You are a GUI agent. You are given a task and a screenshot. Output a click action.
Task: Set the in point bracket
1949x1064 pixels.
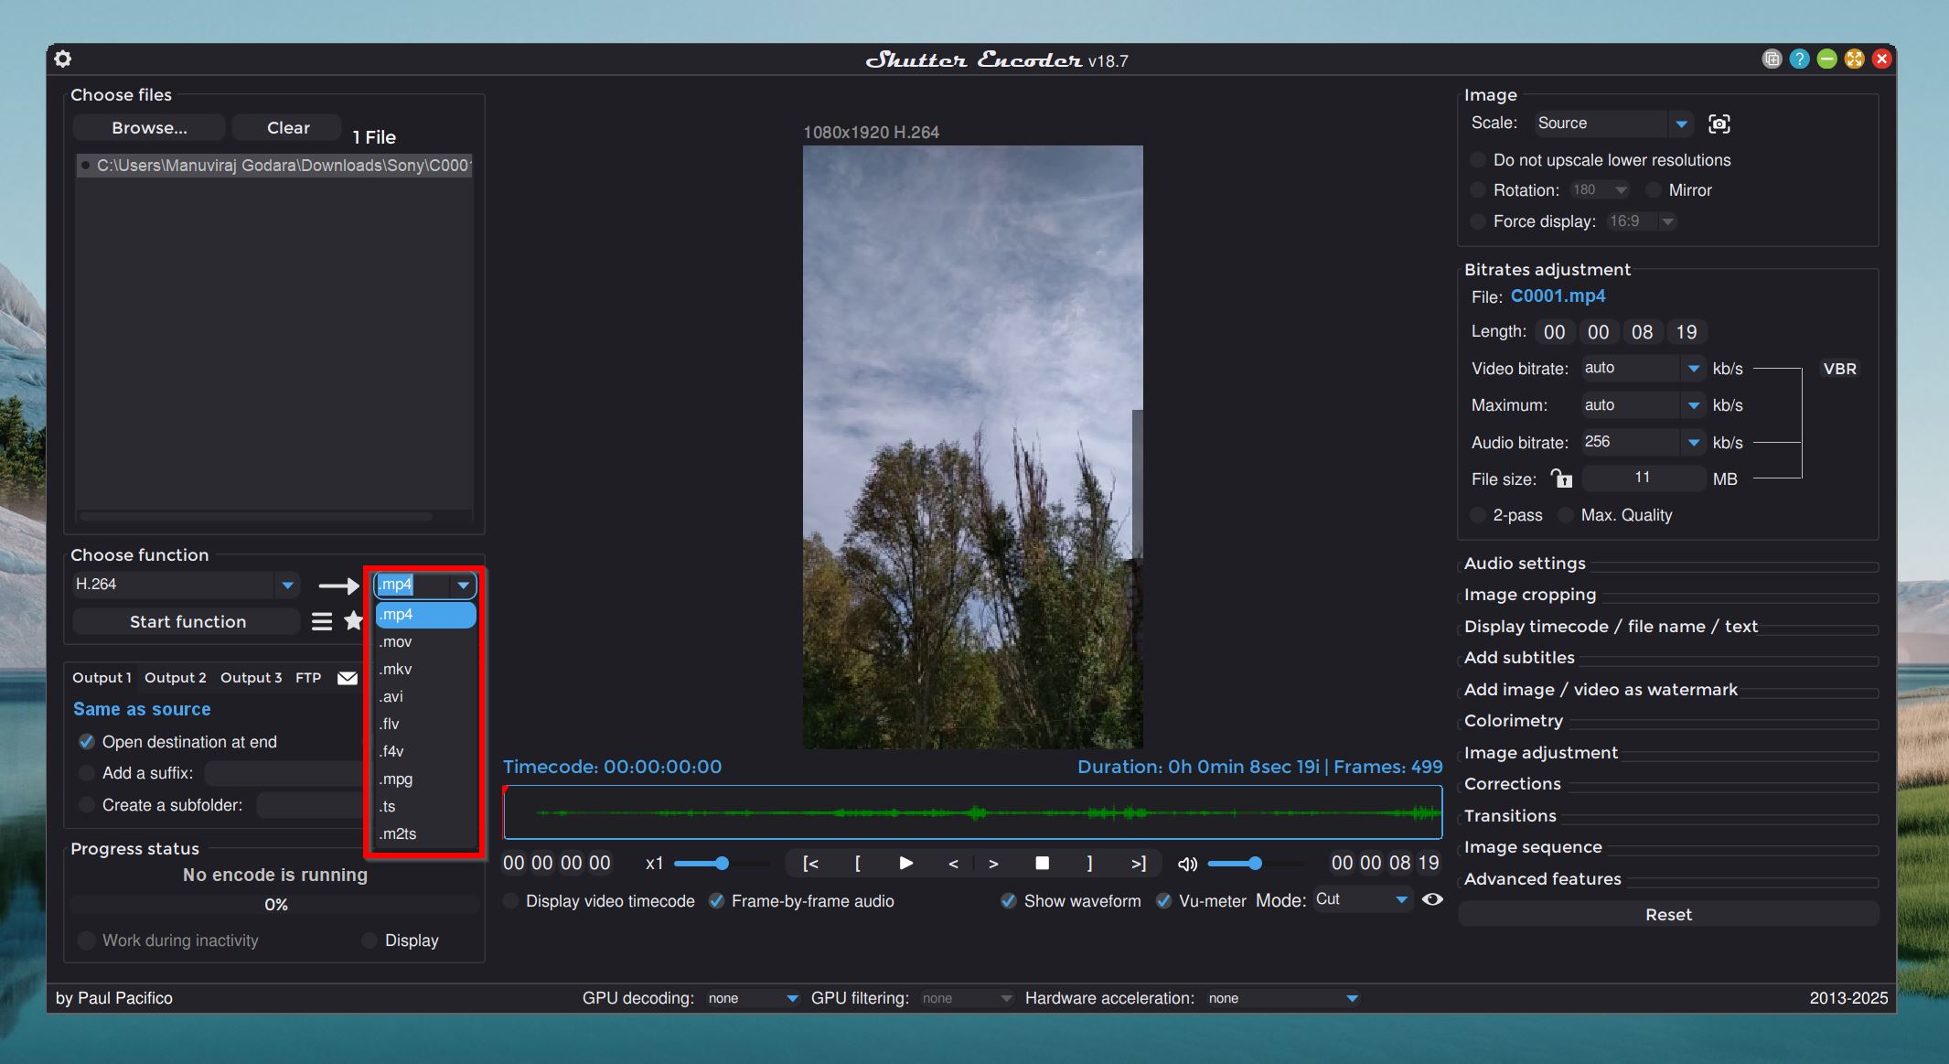(857, 863)
